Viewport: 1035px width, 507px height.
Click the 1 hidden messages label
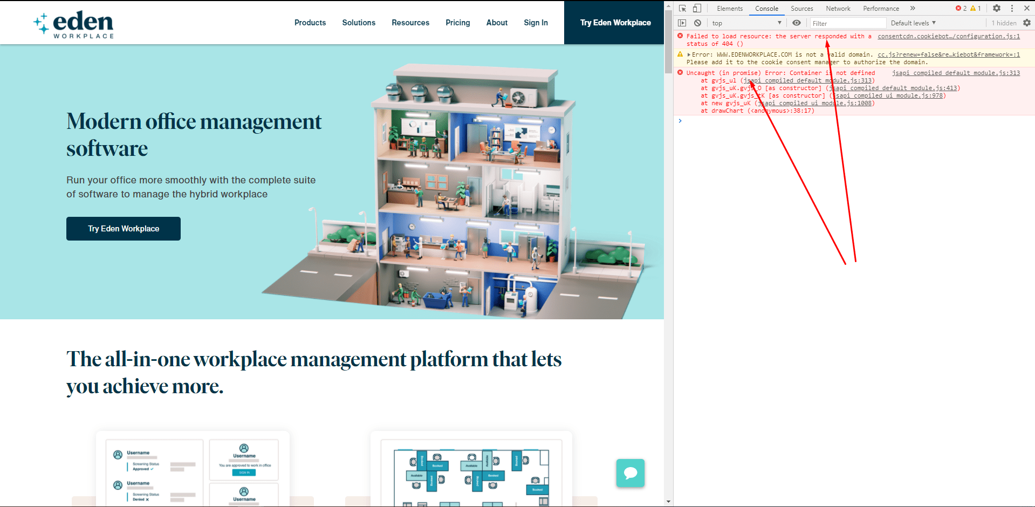coord(1004,23)
